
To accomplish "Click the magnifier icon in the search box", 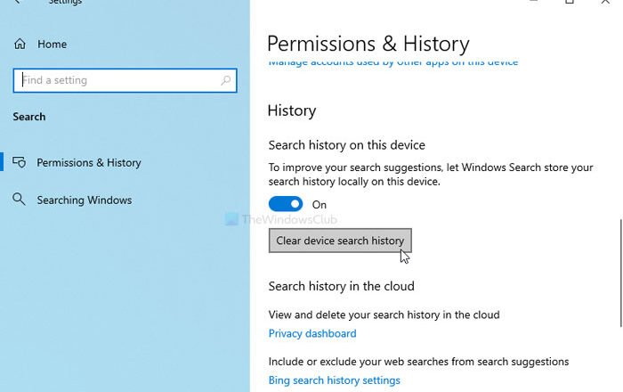I will pyautogui.click(x=226, y=80).
